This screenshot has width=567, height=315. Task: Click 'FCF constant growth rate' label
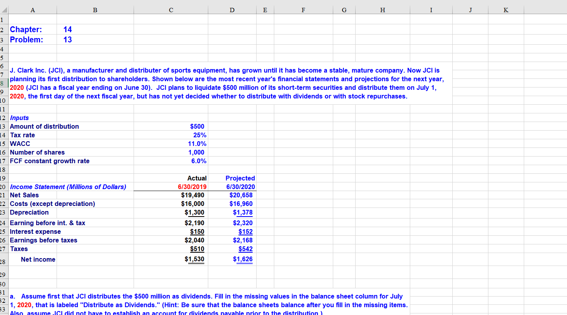click(x=50, y=161)
